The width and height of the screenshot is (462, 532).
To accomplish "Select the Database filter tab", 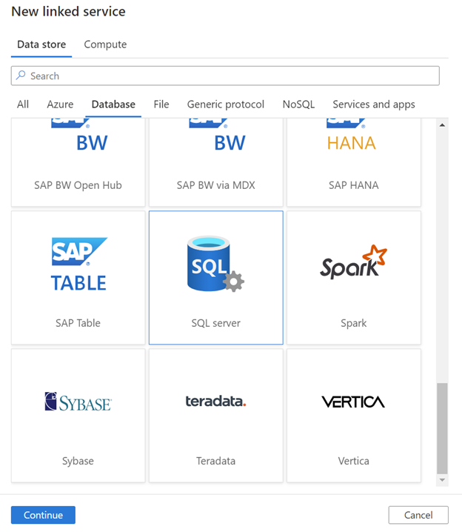I will (x=113, y=104).
